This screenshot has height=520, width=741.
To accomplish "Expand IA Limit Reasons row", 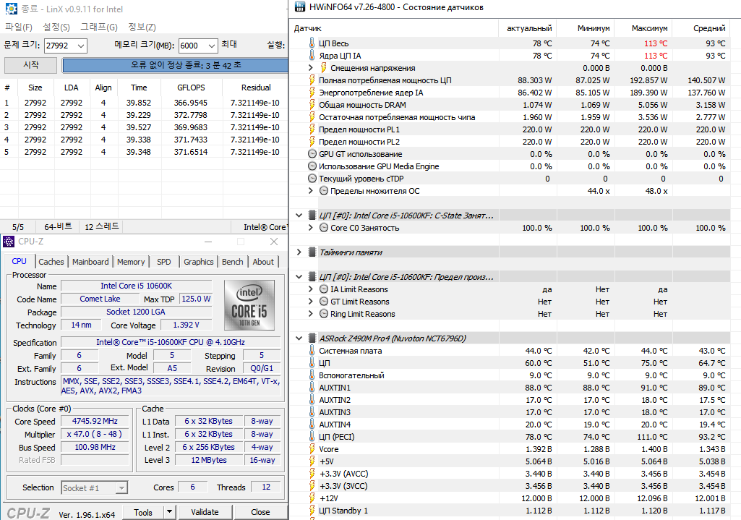I will point(310,289).
